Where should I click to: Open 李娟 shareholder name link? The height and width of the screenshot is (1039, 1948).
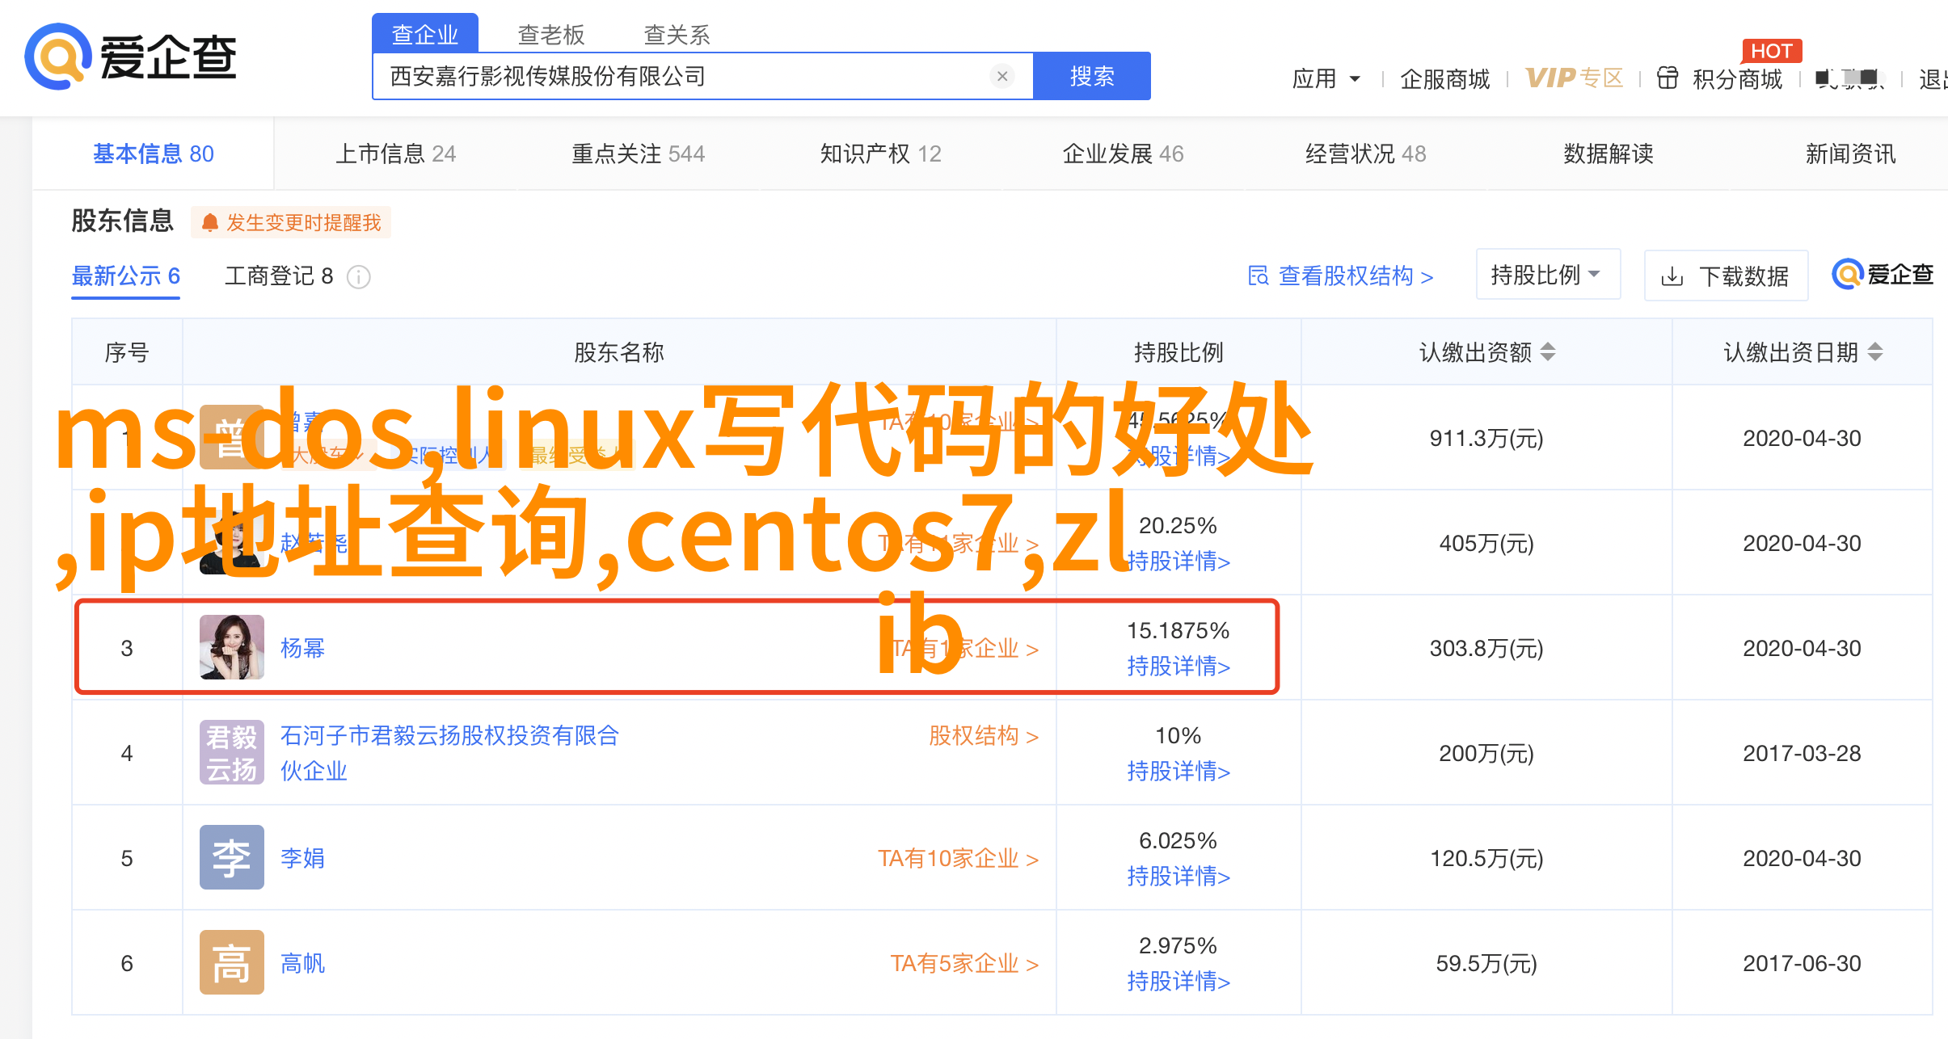pos(303,858)
